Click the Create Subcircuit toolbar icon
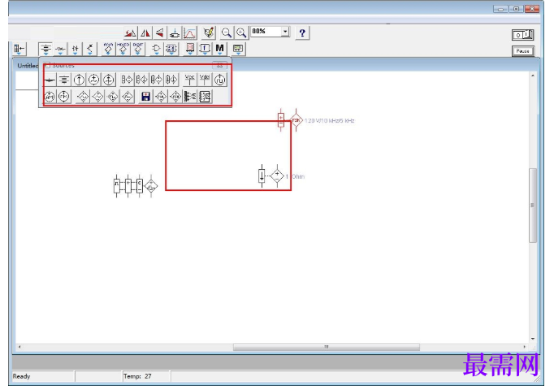 (x=175, y=33)
